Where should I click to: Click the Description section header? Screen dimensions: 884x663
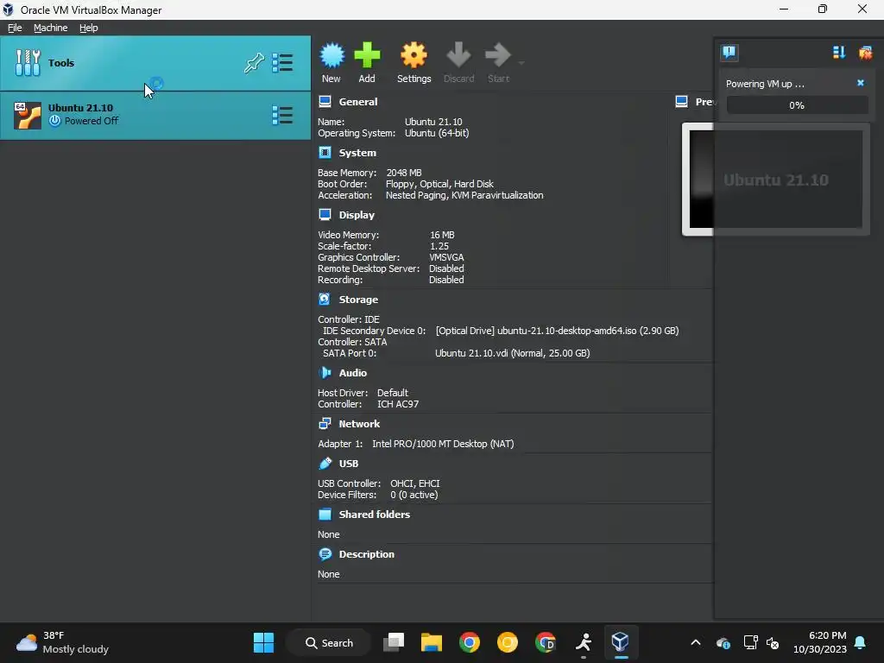[366, 554]
